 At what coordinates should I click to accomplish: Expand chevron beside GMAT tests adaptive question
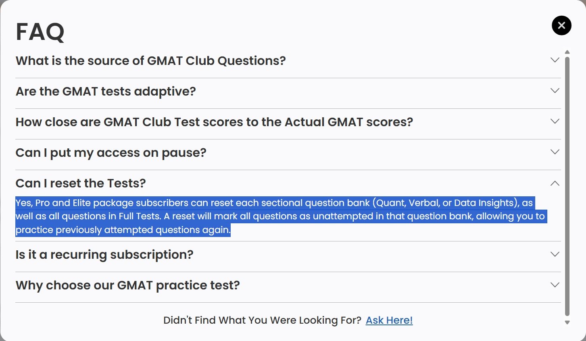(555, 91)
